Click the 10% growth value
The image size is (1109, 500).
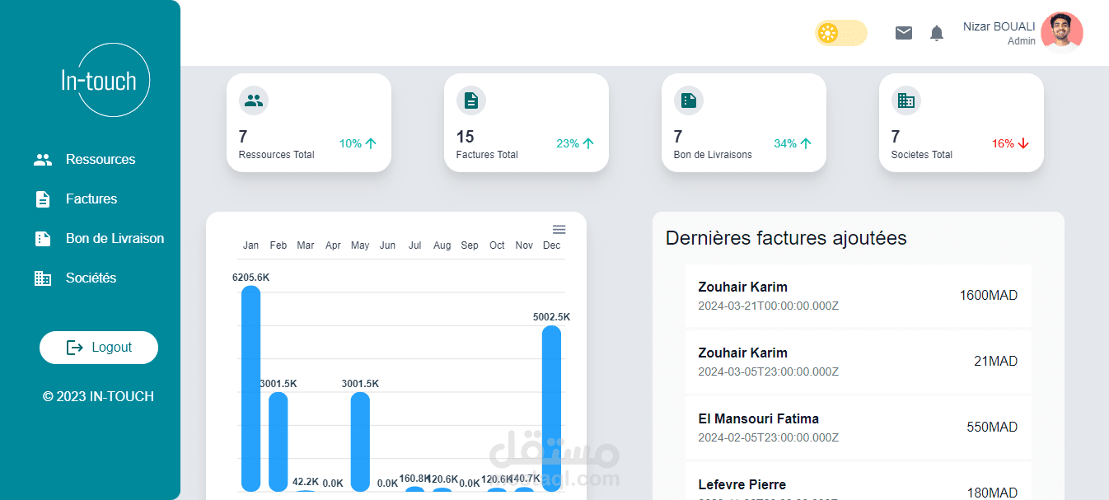point(350,143)
